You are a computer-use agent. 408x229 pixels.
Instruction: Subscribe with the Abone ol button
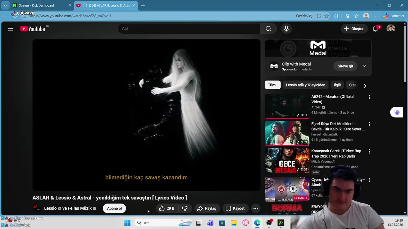(x=114, y=208)
